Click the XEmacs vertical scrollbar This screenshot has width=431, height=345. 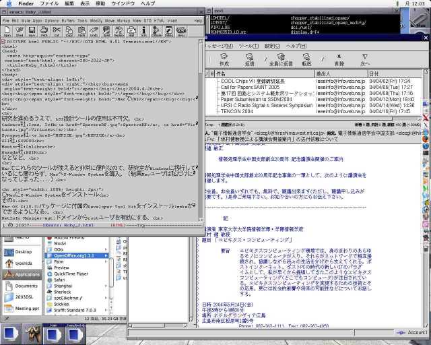201,130
